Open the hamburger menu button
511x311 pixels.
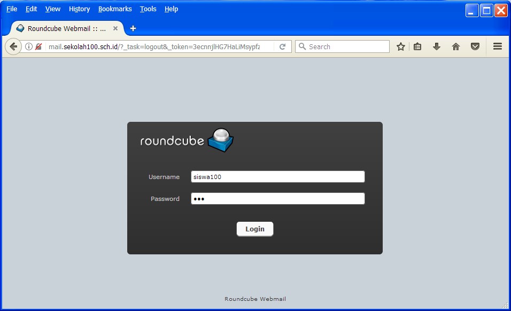click(x=498, y=46)
